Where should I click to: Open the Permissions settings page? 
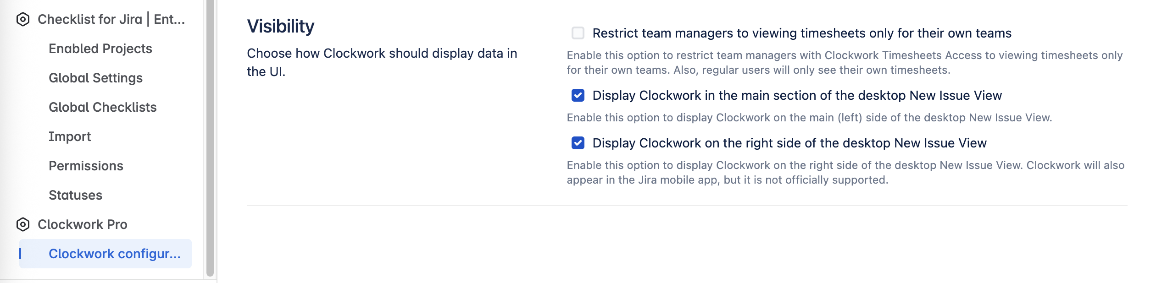tap(86, 166)
